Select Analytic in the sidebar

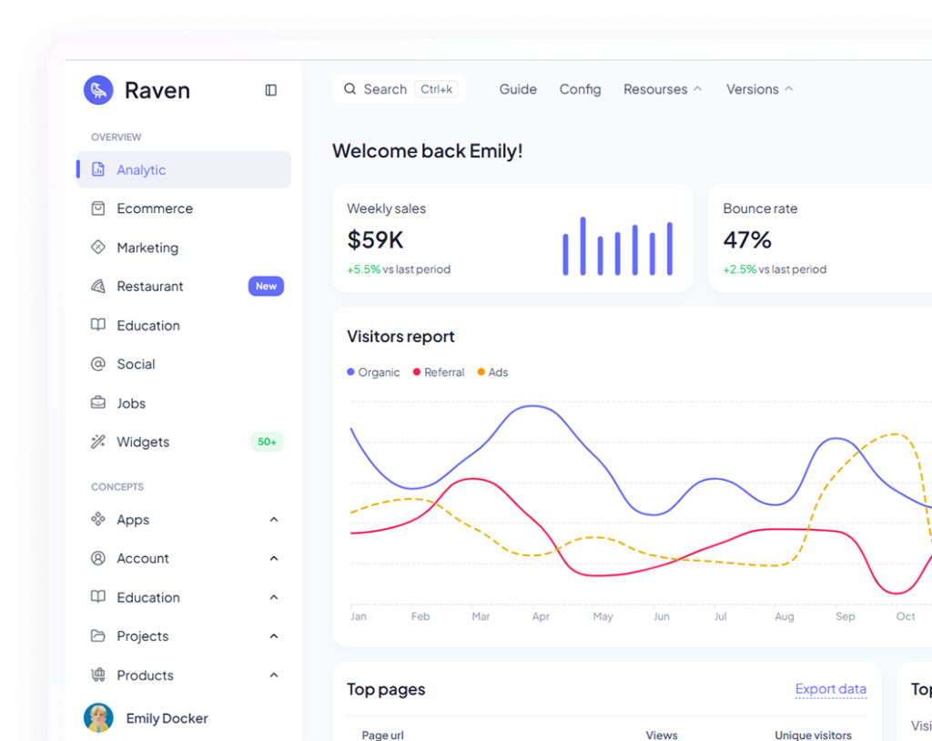(x=141, y=170)
